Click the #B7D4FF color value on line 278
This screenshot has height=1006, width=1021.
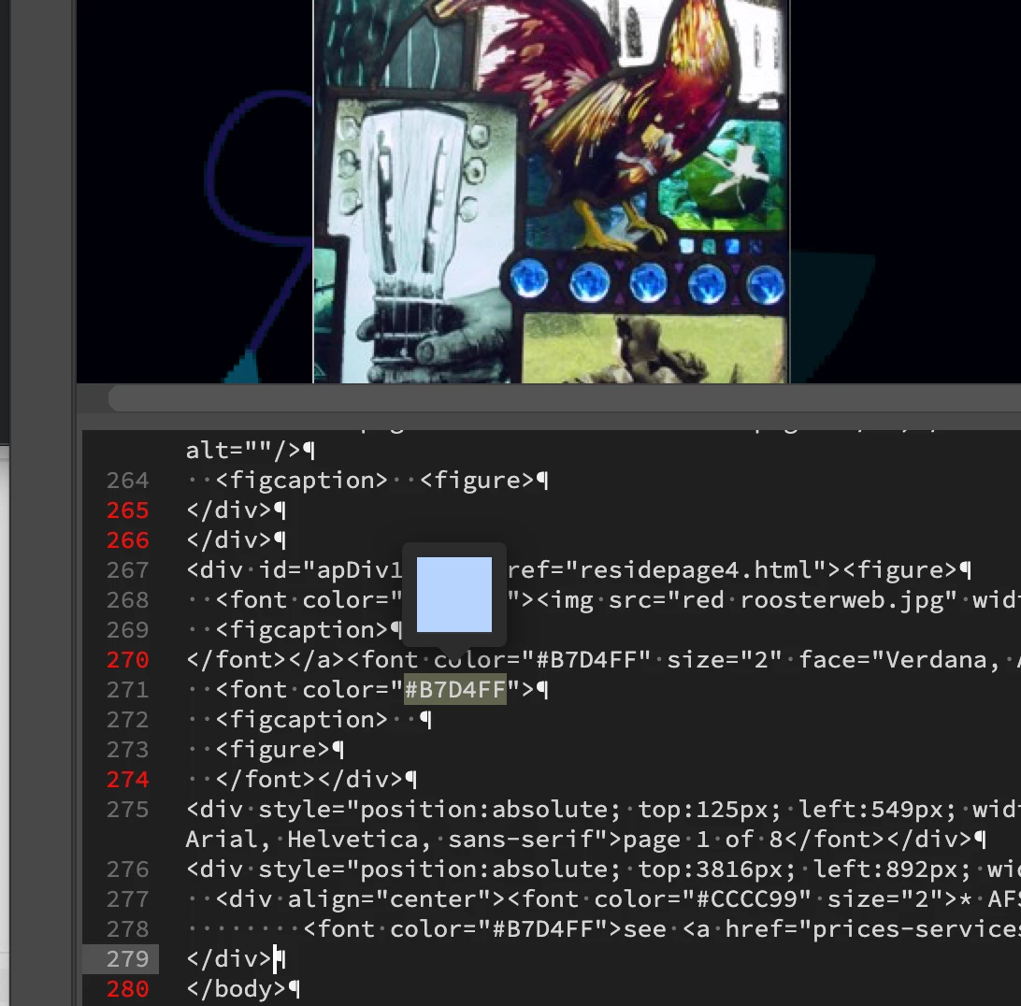[x=543, y=929]
